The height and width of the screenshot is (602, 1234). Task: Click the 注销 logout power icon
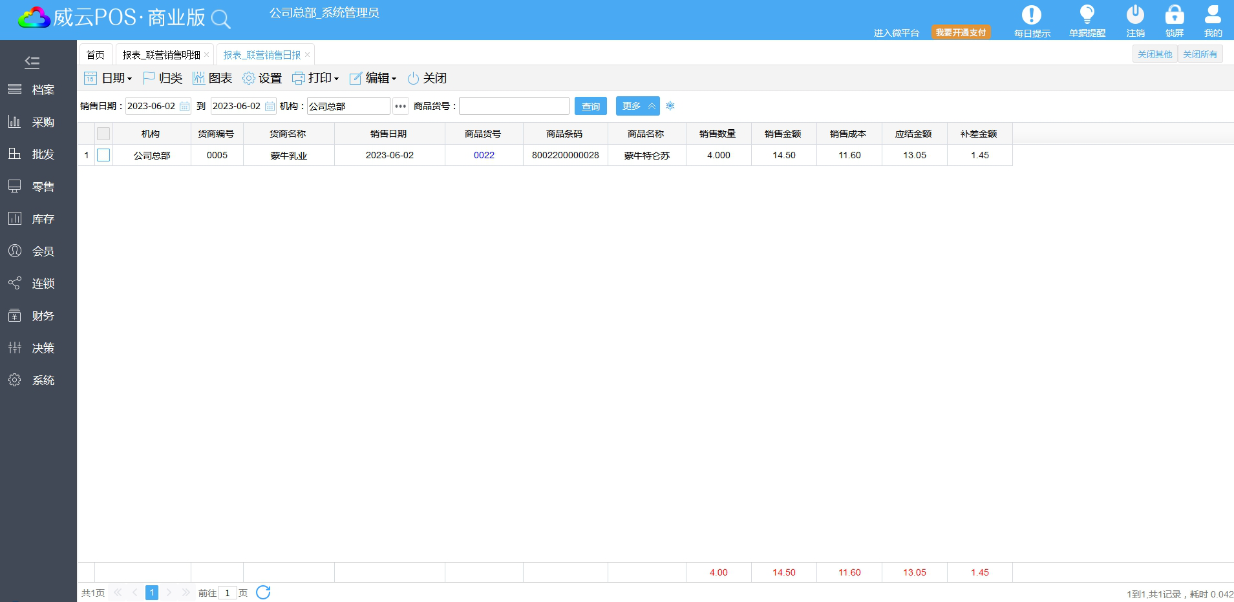(1135, 16)
